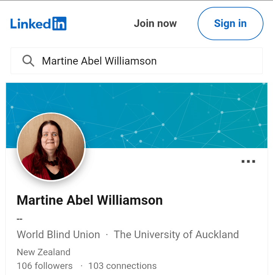Viewport: 273px width, 275px height.
Task: Click the 103 connections text
Action: 122,266
